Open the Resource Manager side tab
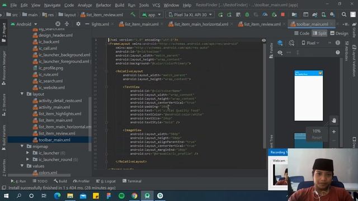Viewport: 358px width, 201px height. [4, 68]
